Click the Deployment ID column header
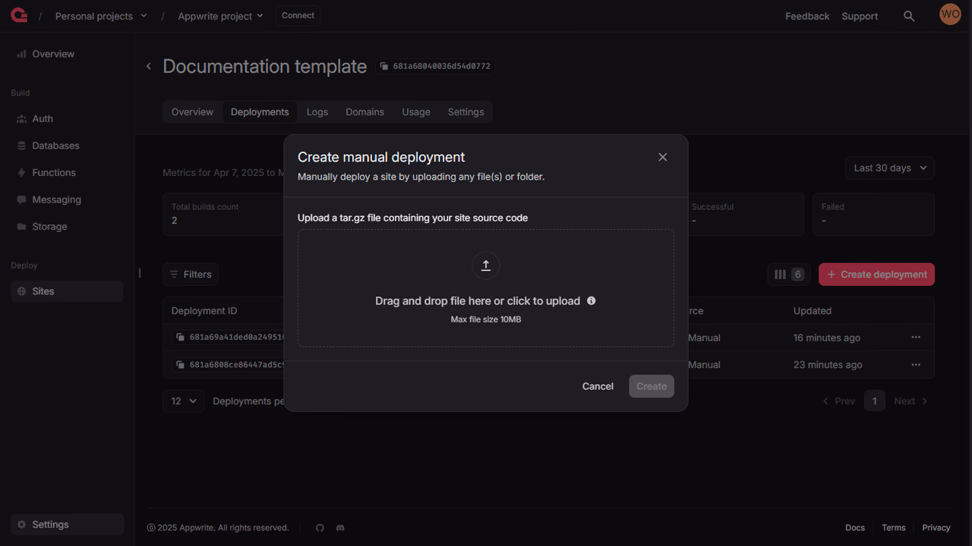This screenshot has height=546, width=972. 204,311
